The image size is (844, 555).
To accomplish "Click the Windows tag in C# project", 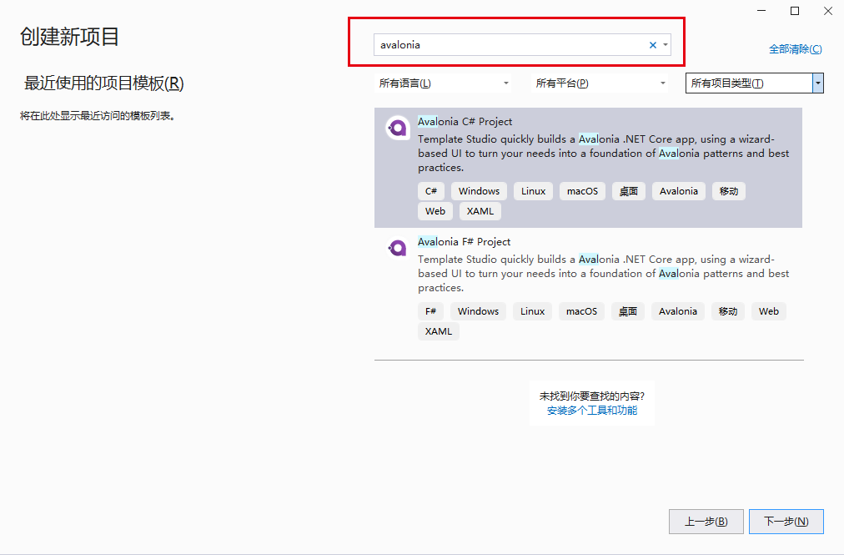I will tap(479, 191).
